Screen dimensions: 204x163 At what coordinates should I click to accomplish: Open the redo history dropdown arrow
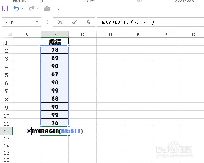pyautogui.click(x=37, y=9)
